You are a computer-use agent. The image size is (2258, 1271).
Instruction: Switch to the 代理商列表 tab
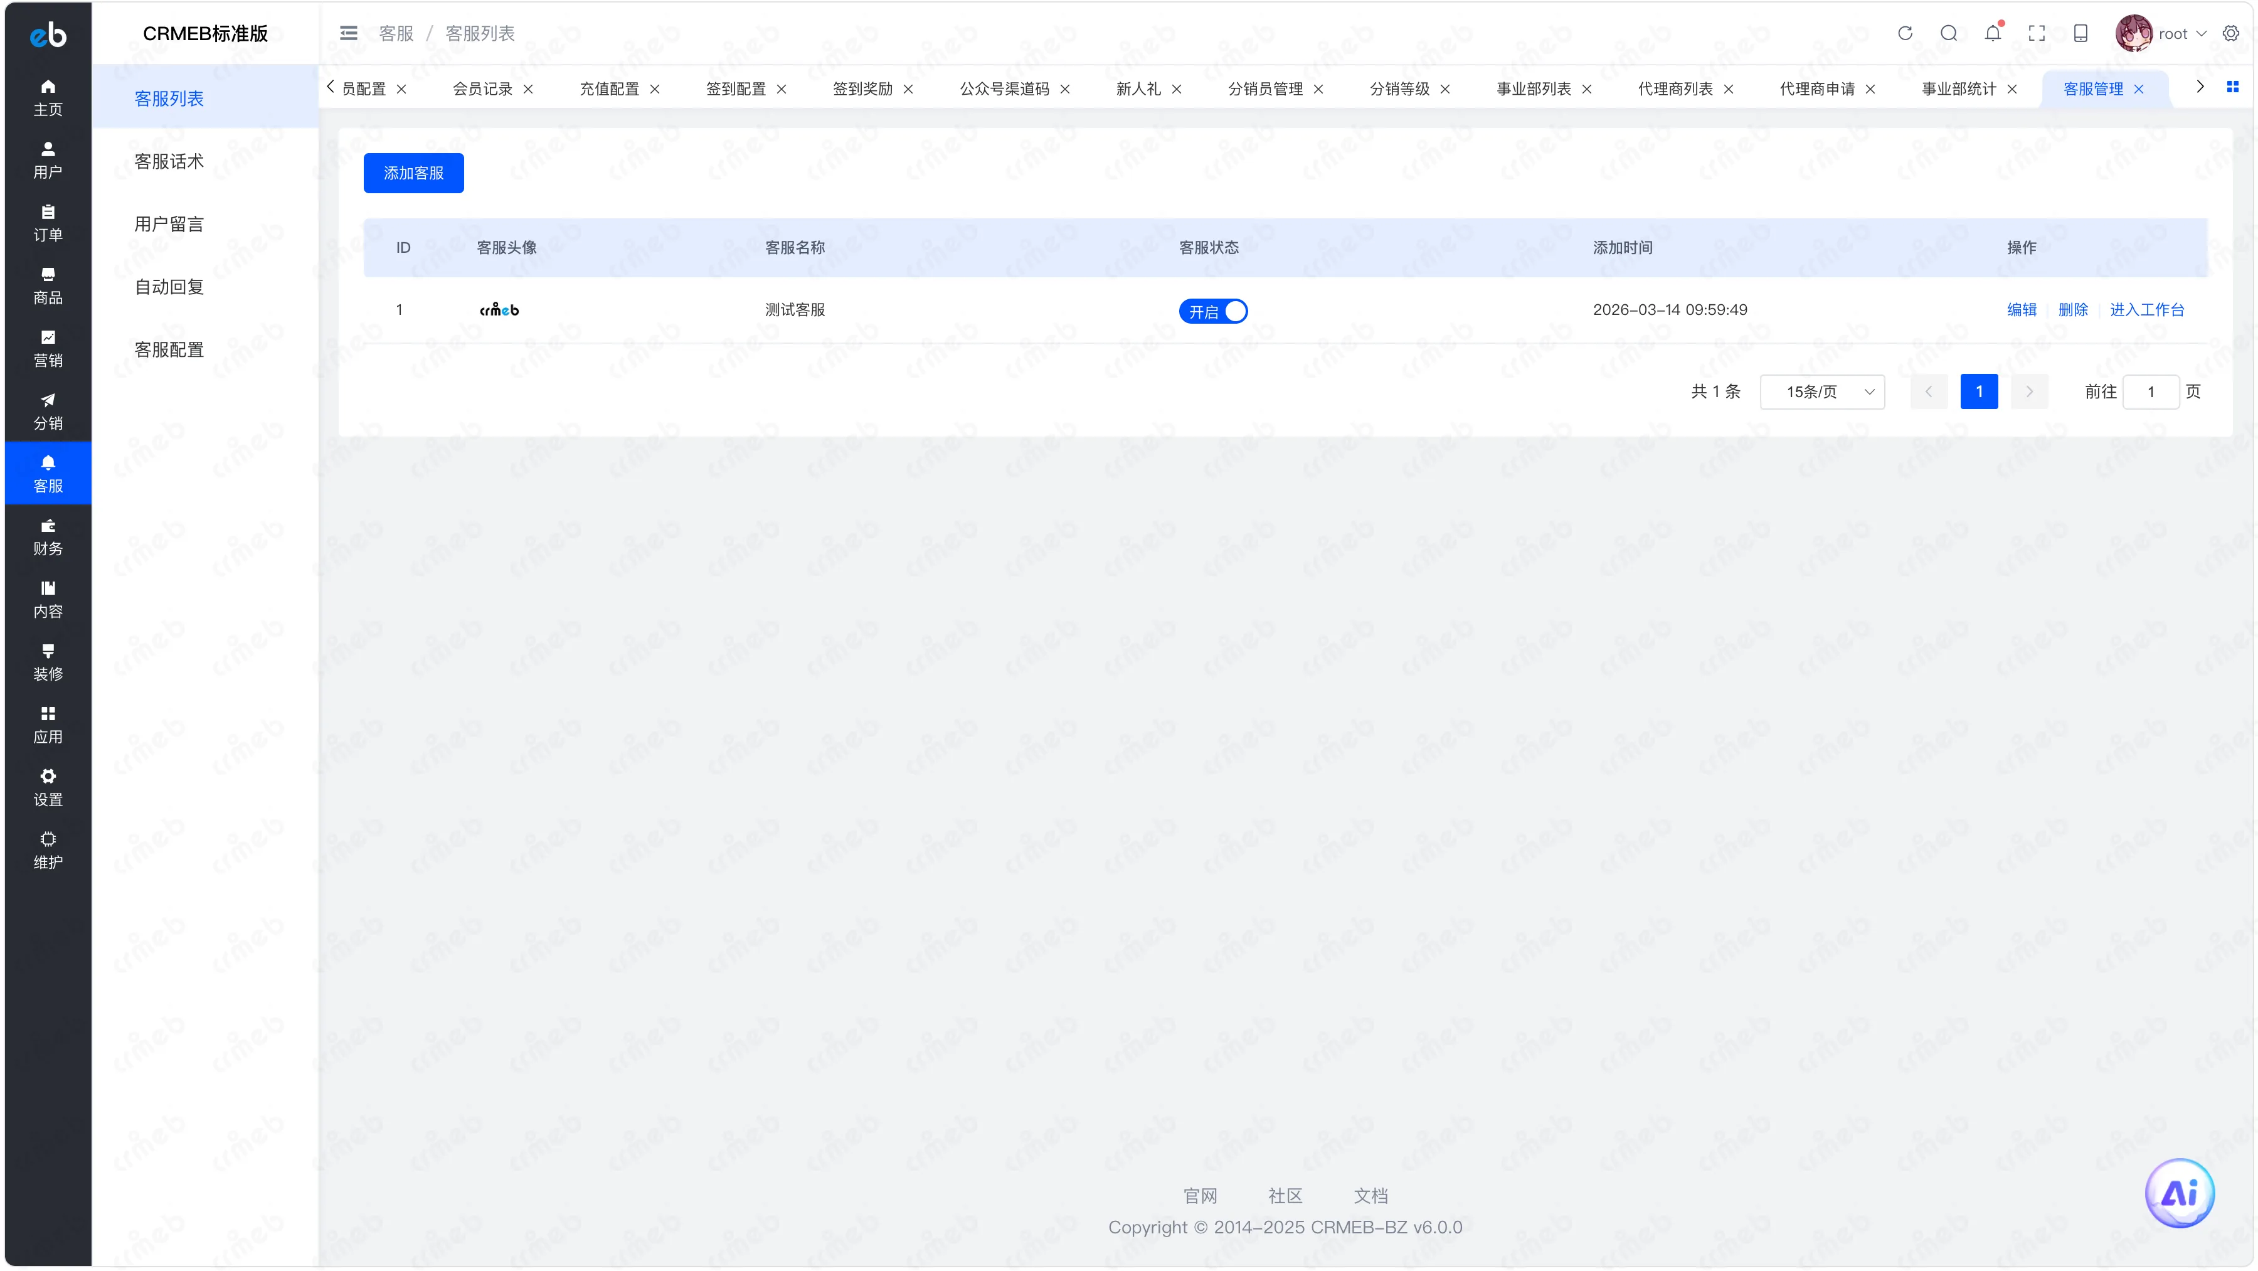1676,88
